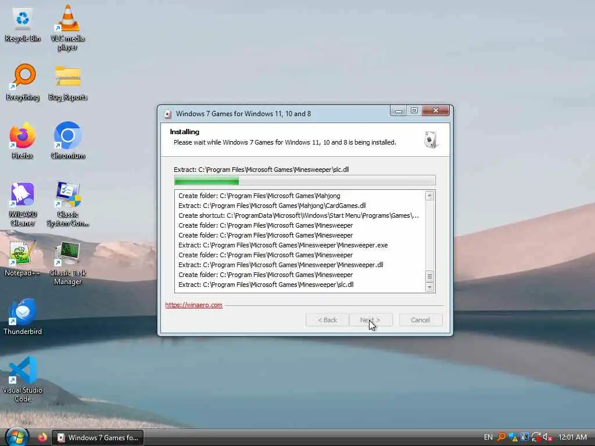Select the 'Extract: ...\Minesweeper.dll' log line

tap(281, 265)
